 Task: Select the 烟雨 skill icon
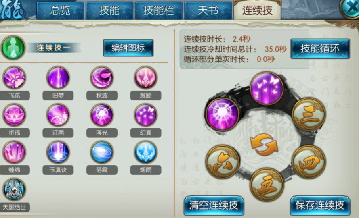(146, 152)
